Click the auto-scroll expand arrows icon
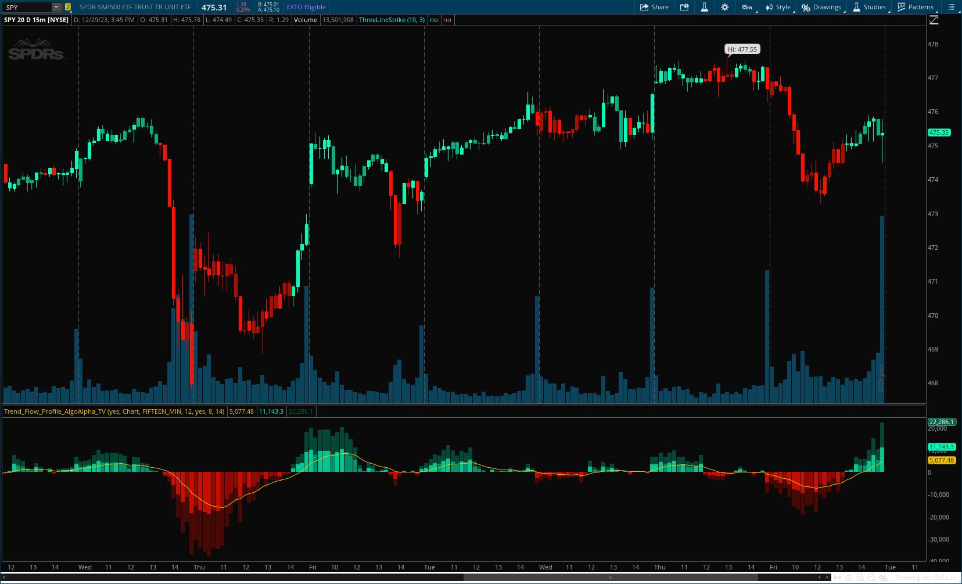 [837, 578]
